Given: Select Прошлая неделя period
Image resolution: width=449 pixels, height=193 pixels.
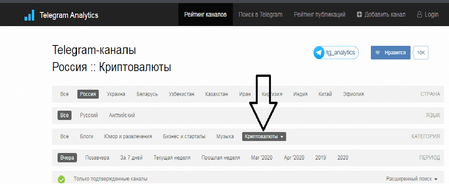Looking at the screenshot, I should coord(221,158).
